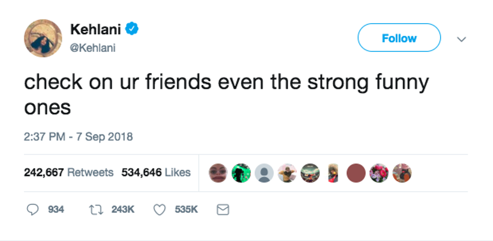The width and height of the screenshot is (493, 241).
Task: Open Kehlani's profile picture avatar
Action: pos(43,38)
